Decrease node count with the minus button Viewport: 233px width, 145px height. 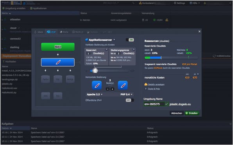108,89
